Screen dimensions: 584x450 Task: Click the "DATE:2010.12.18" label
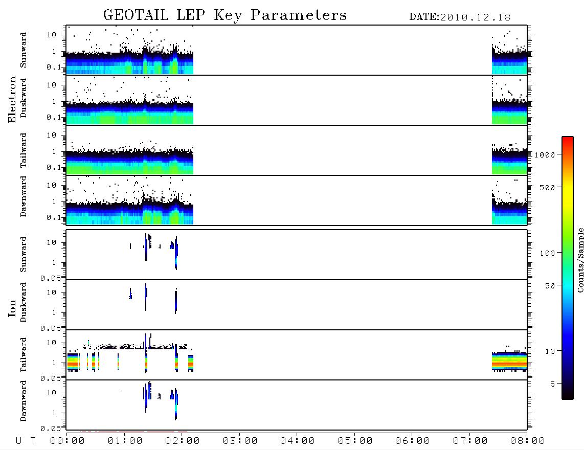click(460, 17)
